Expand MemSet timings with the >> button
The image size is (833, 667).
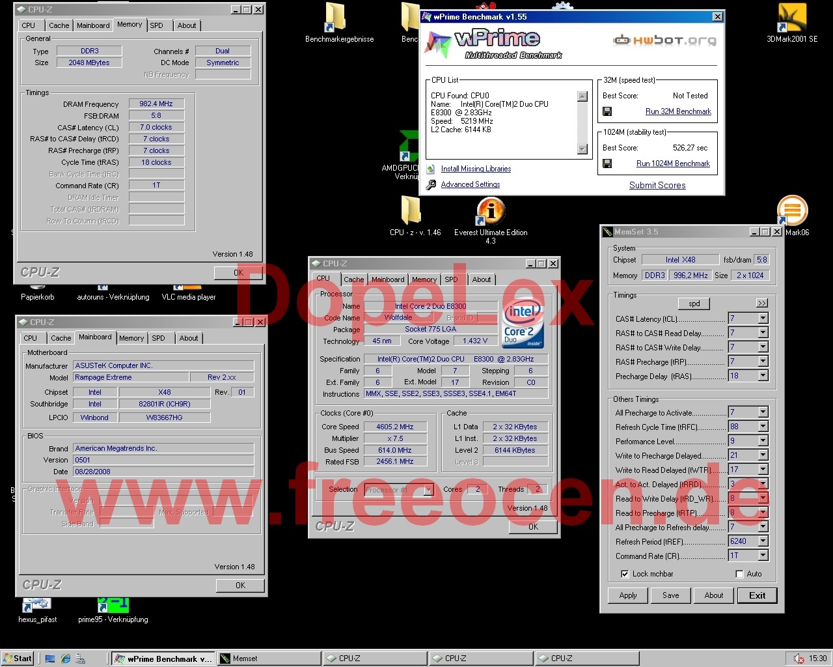[x=761, y=304]
